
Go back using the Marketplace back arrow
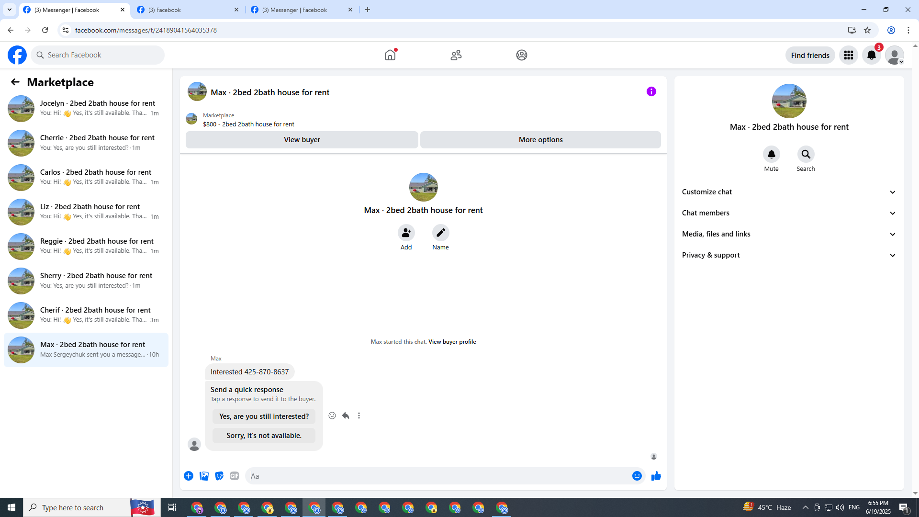[x=15, y=82]
